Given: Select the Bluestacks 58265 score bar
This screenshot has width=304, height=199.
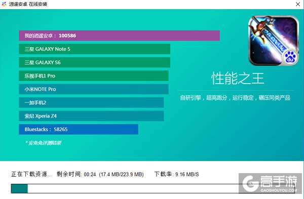Looking at the screenshot, I should point(79,129).
